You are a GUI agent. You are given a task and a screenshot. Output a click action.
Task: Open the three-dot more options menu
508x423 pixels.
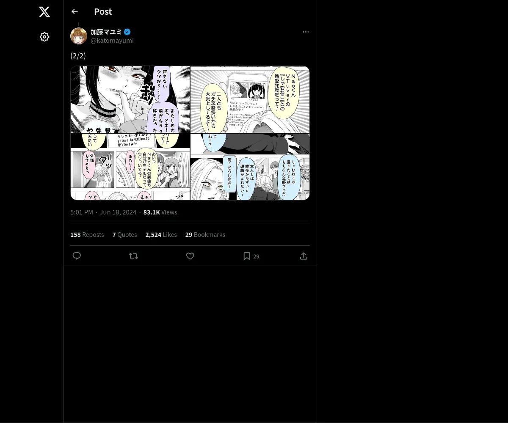pos(306,32)
